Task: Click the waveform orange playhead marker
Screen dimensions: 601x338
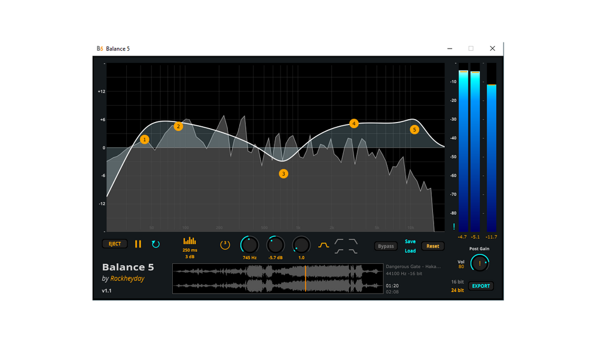Action: [306, 279]
